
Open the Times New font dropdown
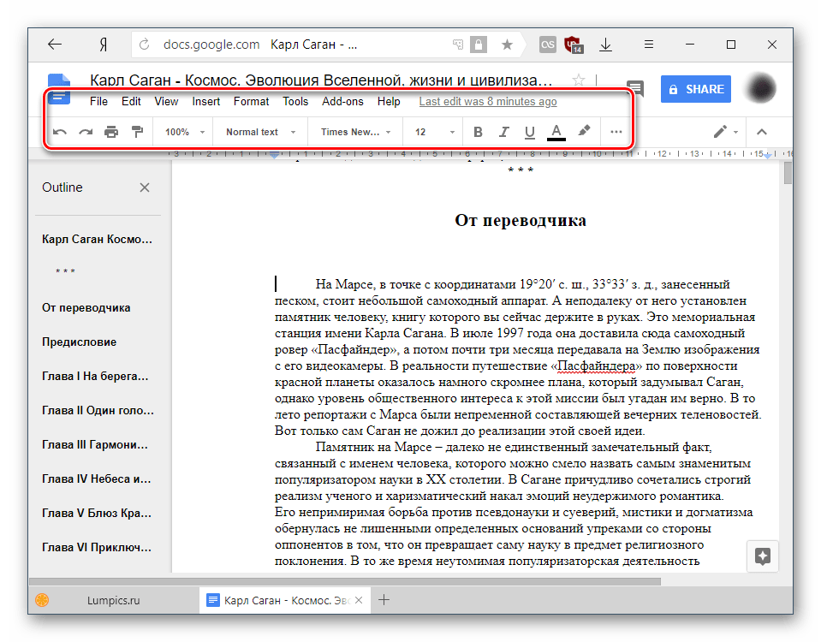pyautogui.click(x=356, y=132)
